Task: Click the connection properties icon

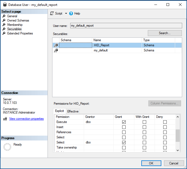Action: (5, 119)
